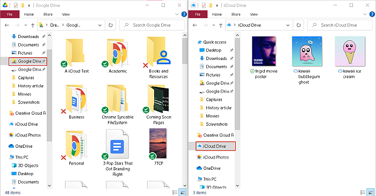Go back in iCloud Drive window

(195, 25)
